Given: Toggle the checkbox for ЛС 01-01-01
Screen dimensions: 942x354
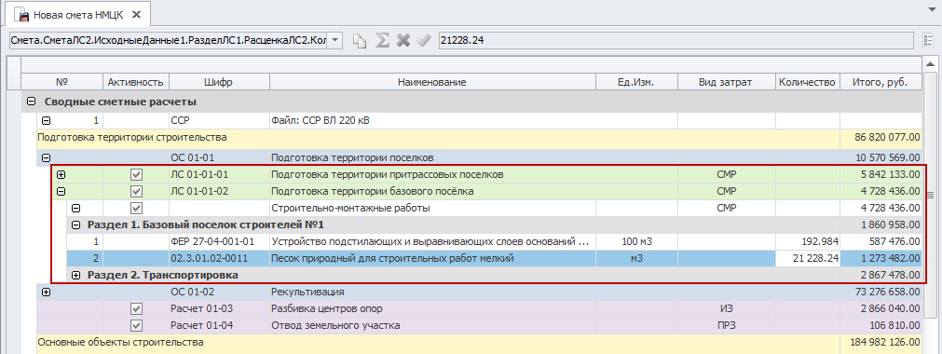Looking at the screenshot, I should 136,175.
